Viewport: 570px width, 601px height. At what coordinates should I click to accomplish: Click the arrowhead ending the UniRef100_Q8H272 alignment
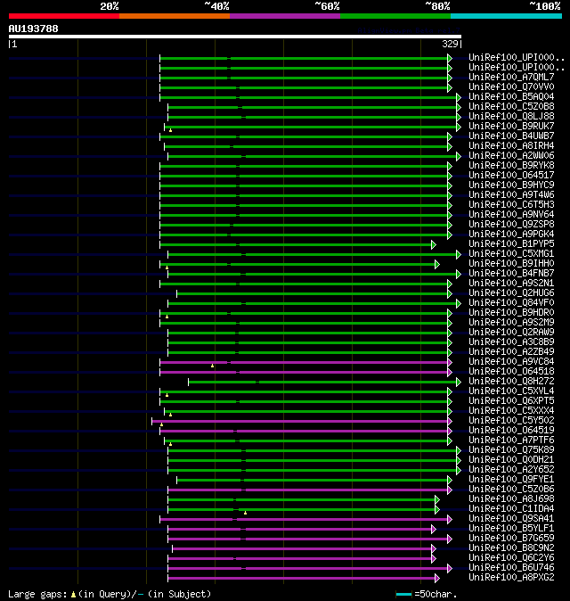click(x=459, y=382)
